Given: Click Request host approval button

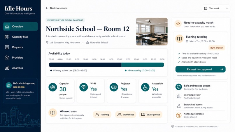Looking at the screenshot, I should coord(200,69).
